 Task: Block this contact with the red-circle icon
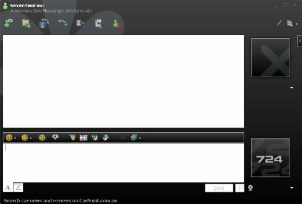pos(117,24)
